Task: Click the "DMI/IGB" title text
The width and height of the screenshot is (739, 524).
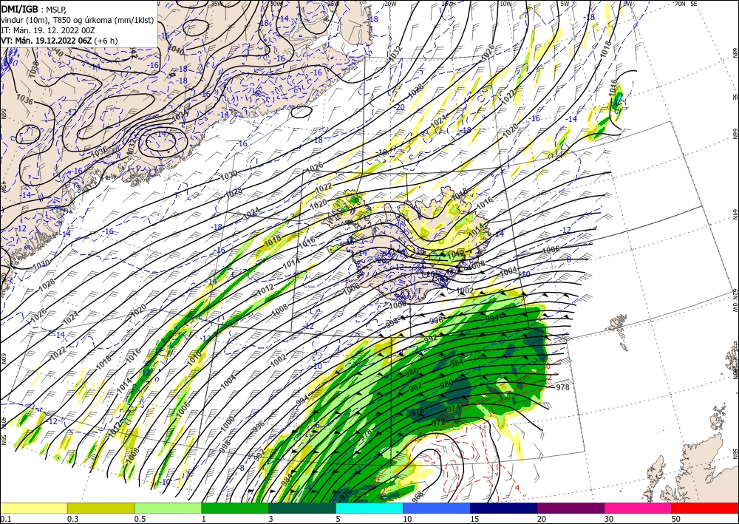Action: point(20,8)
